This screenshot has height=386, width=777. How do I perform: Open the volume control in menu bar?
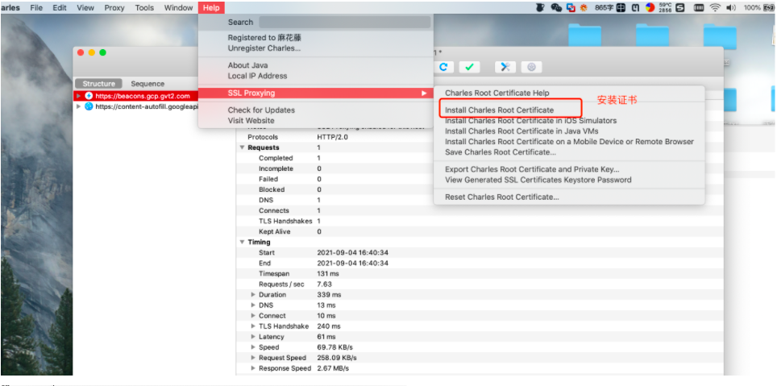click(x=731, y=7)
